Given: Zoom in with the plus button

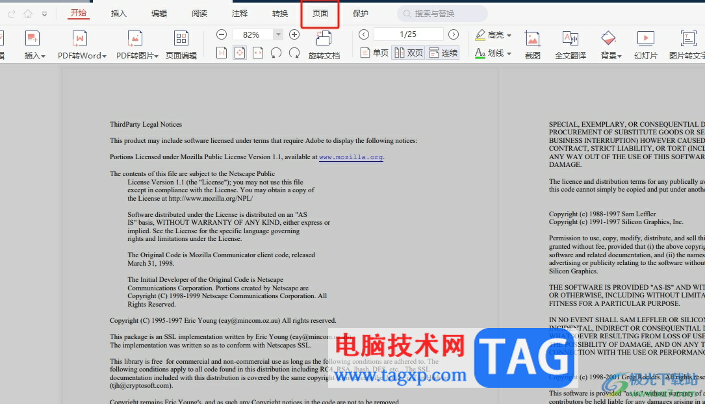Looking at the screenshot, I should 294,34.
